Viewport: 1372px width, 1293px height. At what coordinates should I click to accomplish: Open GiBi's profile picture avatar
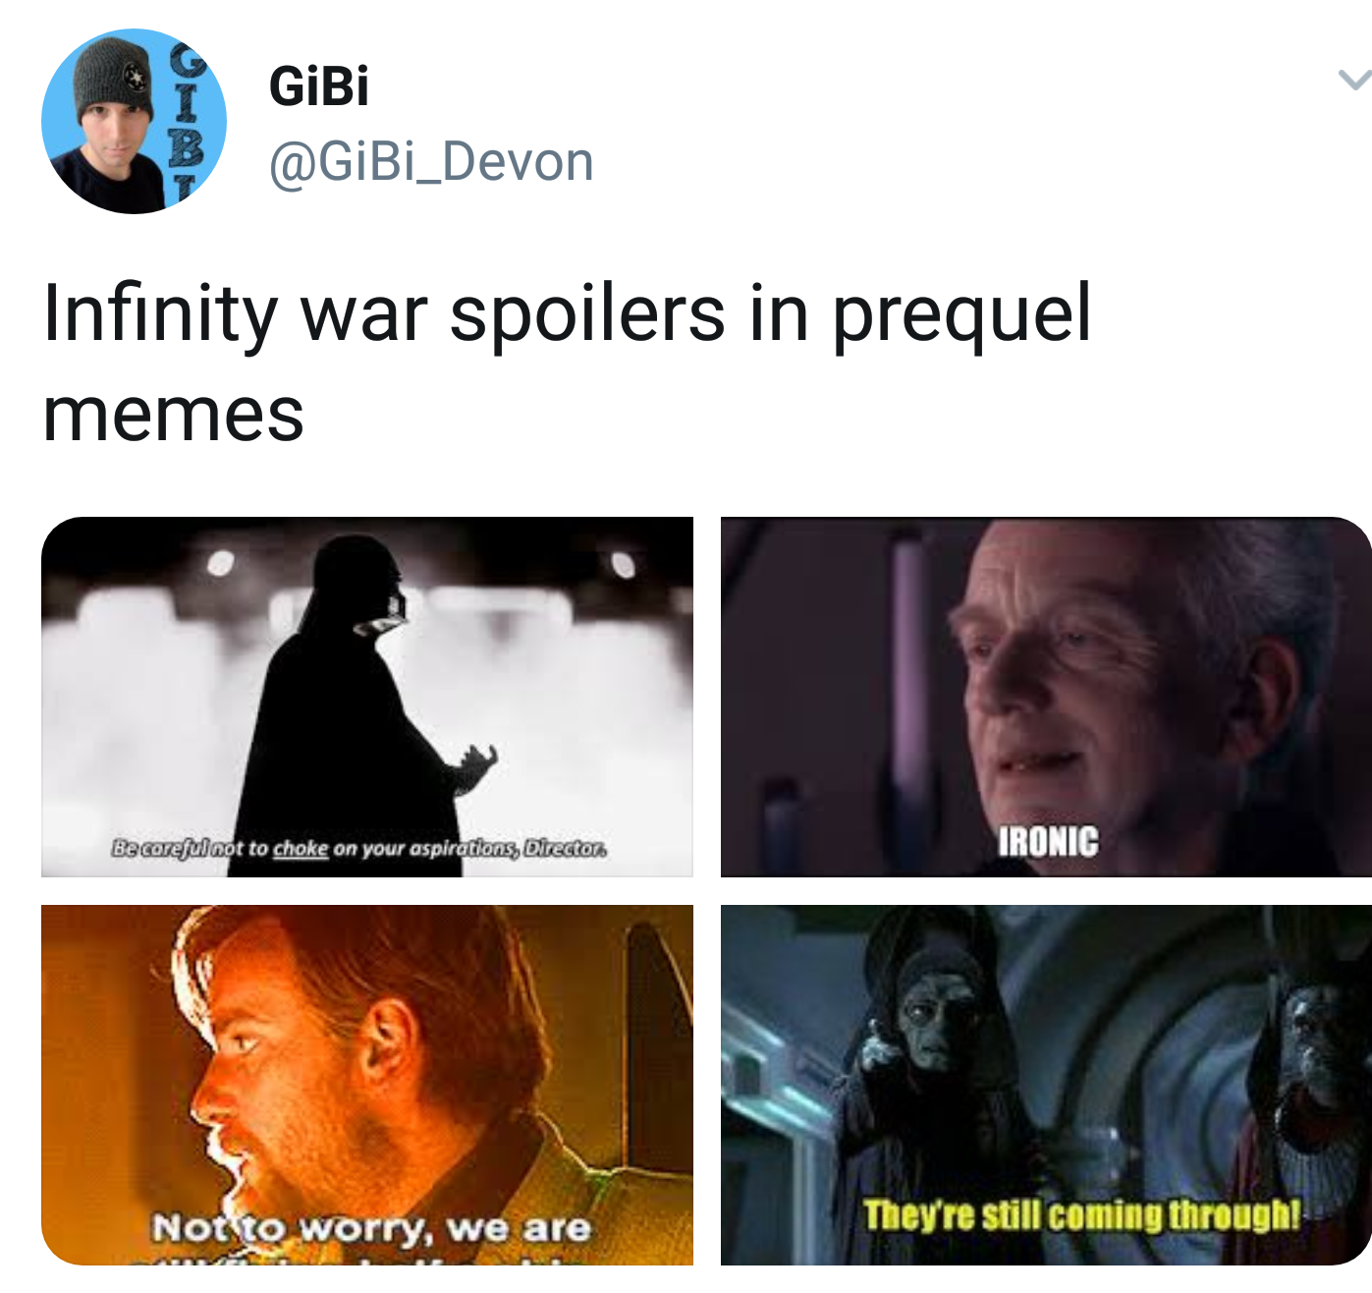coord(134,122)
